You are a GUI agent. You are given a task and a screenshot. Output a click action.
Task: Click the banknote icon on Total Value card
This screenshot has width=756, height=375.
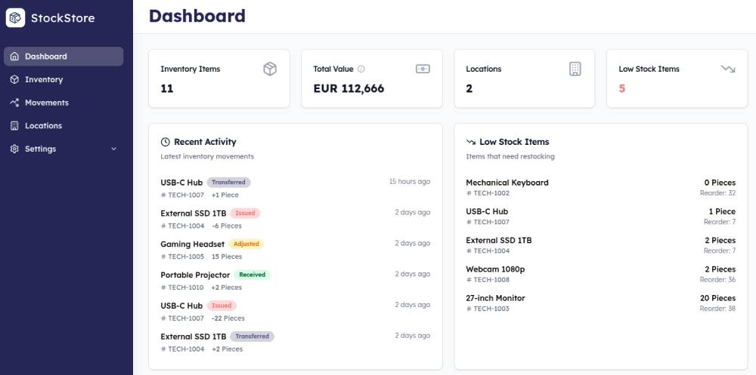point(423,69)
